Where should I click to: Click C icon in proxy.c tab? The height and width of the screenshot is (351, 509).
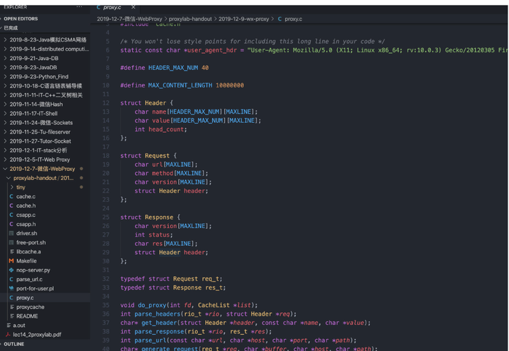pyautogui.click(x=98, y=7)
